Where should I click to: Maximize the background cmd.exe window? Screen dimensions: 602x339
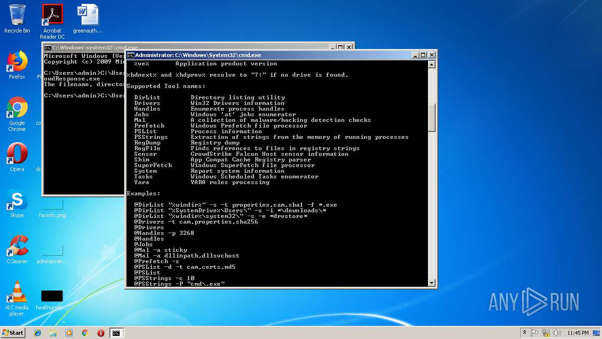point(341,48)
